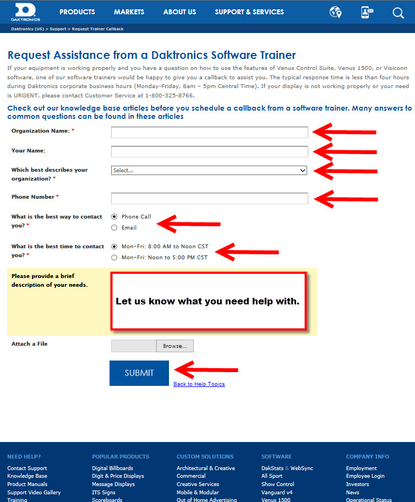
Task: Click the contact card icon
Action: click(x=367, y=12)
